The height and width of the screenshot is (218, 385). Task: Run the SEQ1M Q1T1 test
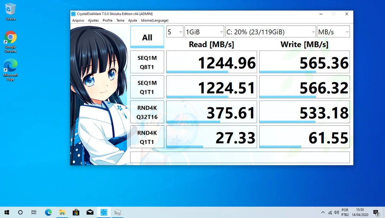point(147,87)
